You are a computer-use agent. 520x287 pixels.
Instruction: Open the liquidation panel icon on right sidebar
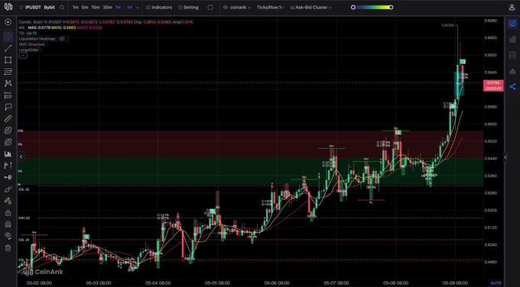(x=512, y=71)
